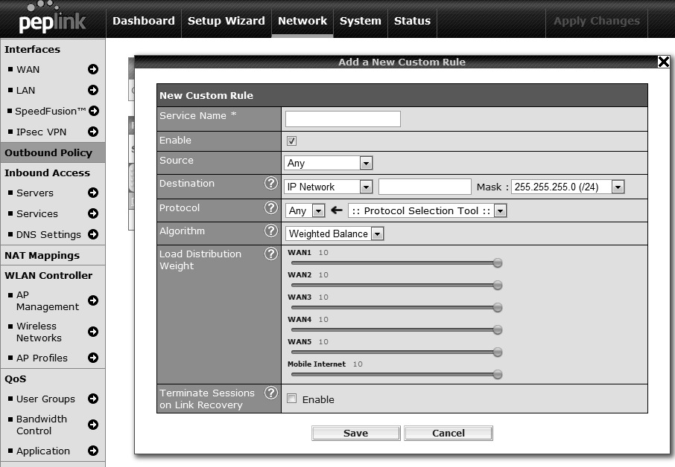Open the Algorithm dropdown Weighted Balance
The height and width of the screenshot is (467, 675).
(x=335, y=233)
